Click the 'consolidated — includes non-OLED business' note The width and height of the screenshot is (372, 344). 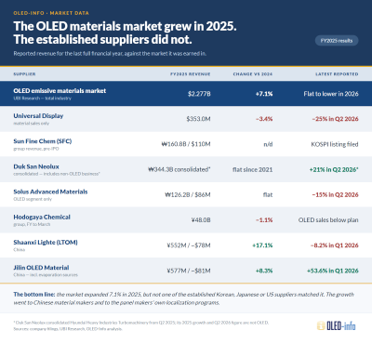[57, 174]
